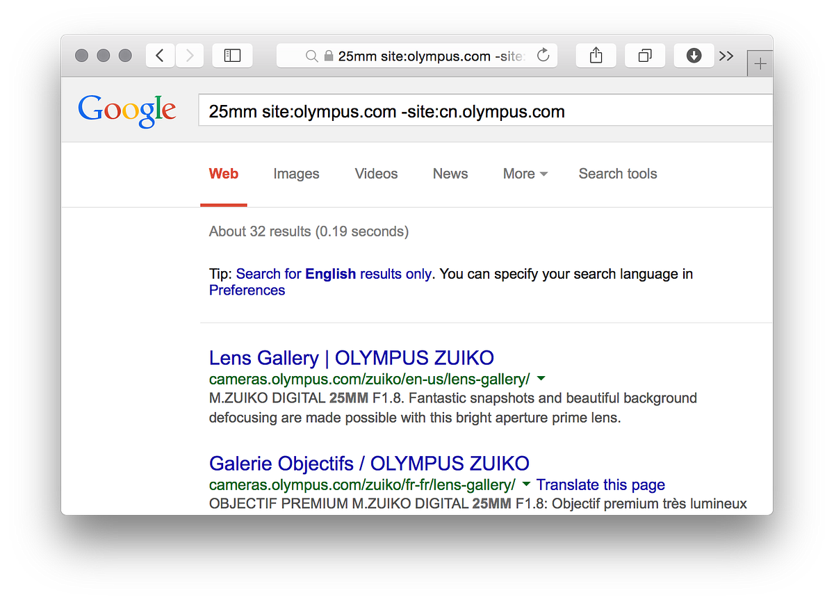
Task: Click the cameras.olympus.com/zuiko/en-us/lens-gallery/ URL
Action: click(369, 380)
